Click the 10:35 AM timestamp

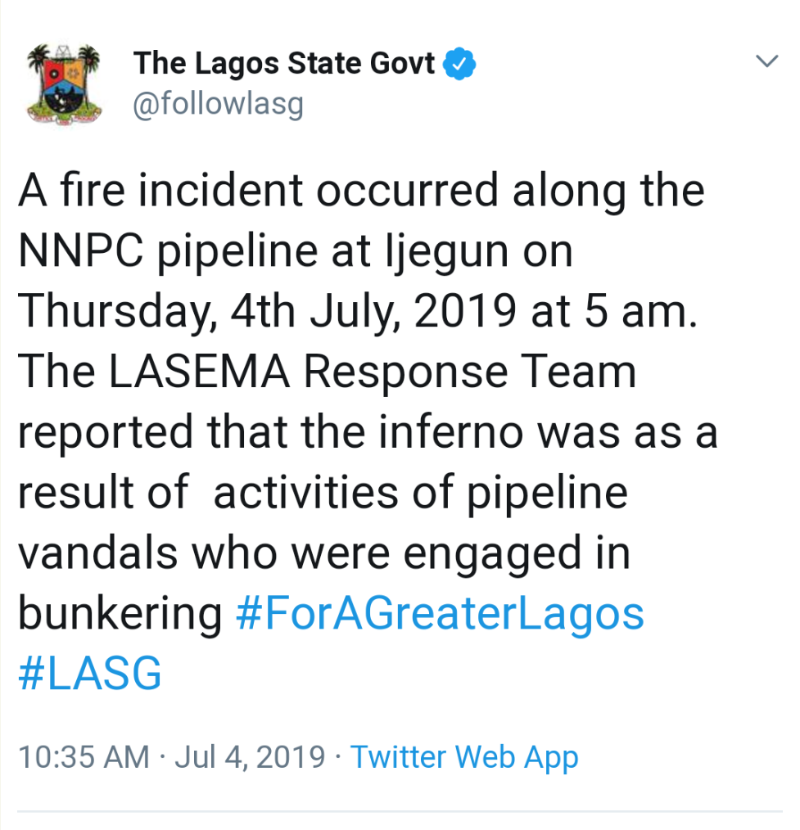point(84,757)
